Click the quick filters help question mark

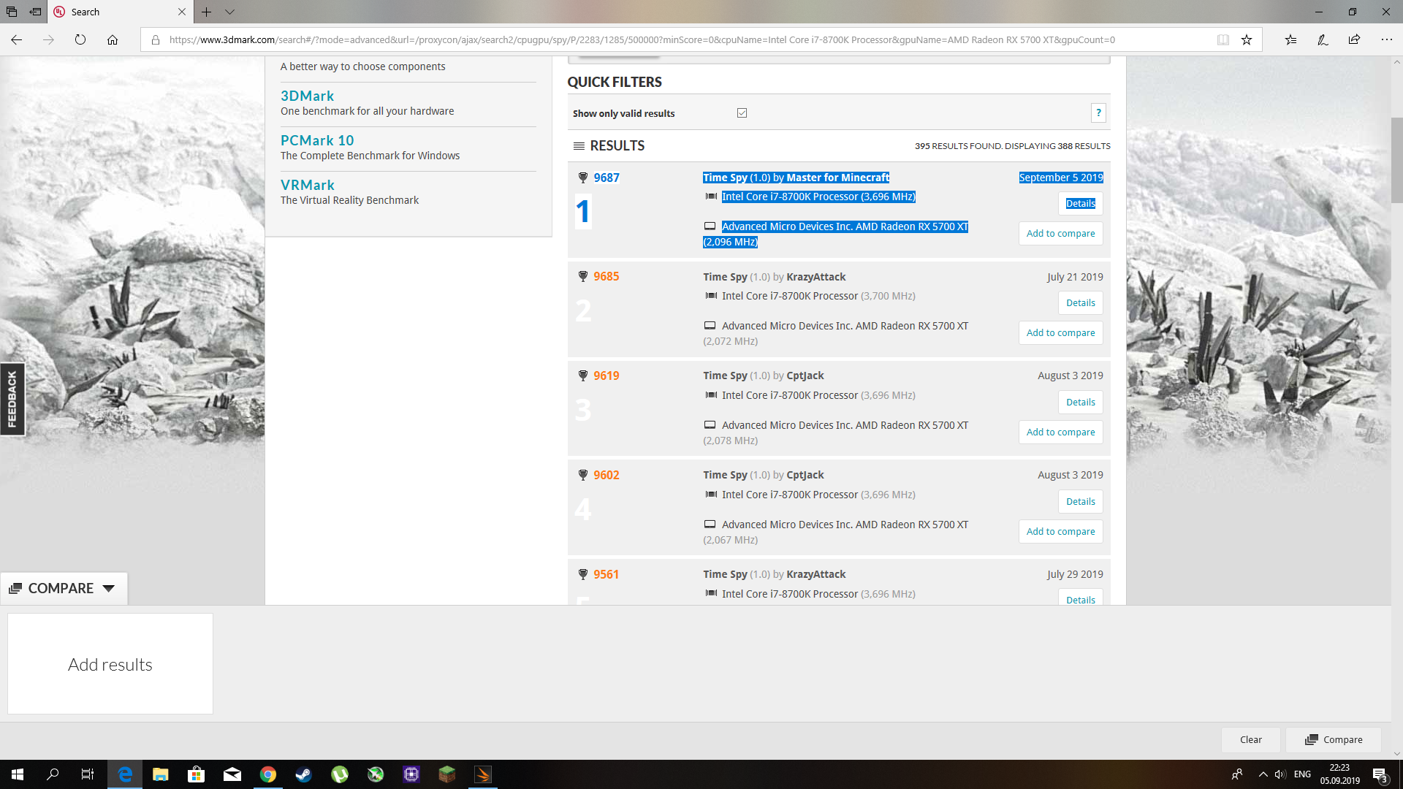click(1098, 113)
